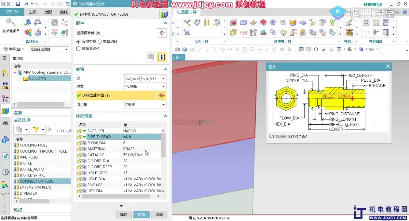Click the 取消 button in the dialog

click(x=159, y=214)
